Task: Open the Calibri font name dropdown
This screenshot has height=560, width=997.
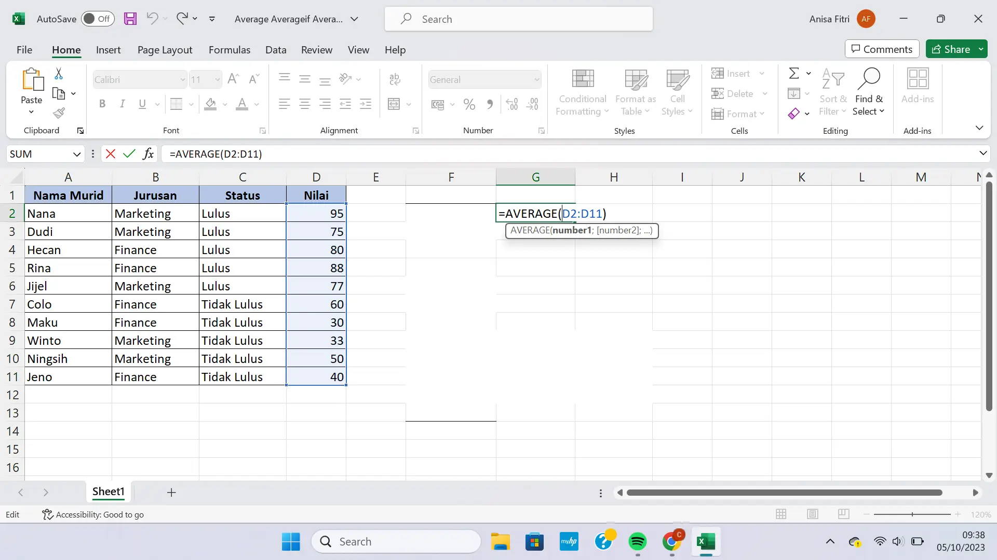Action: [x=182, y=80]
